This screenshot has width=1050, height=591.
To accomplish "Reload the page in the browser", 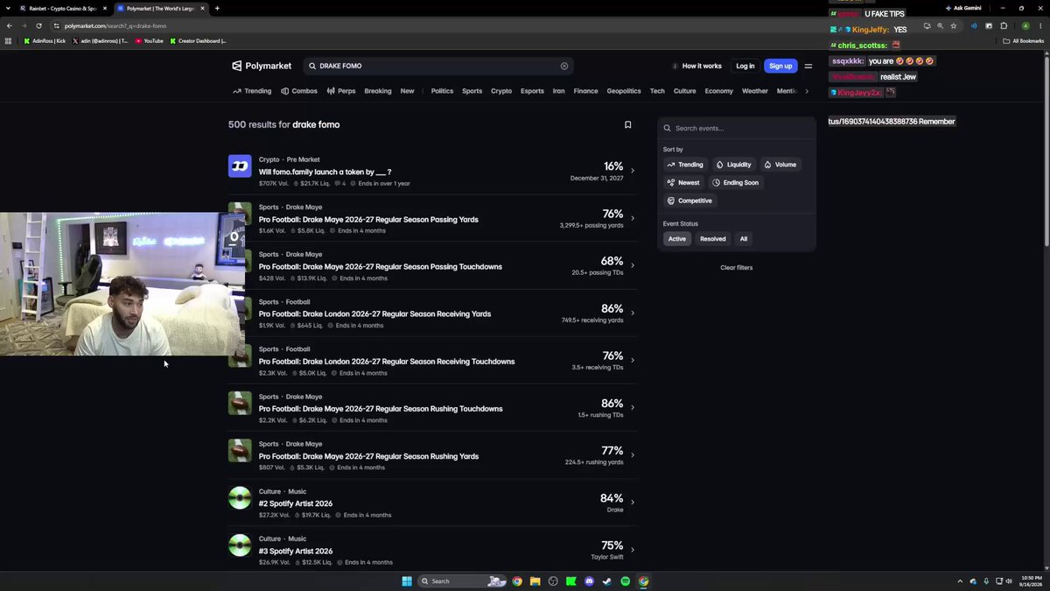I will 38,25.
